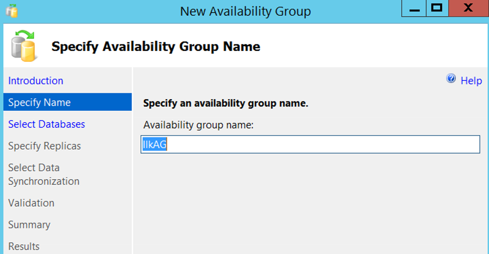Click the 'Availability group name:' label
Viewport: 489px width, 254px height.
(x=198, y=125)
